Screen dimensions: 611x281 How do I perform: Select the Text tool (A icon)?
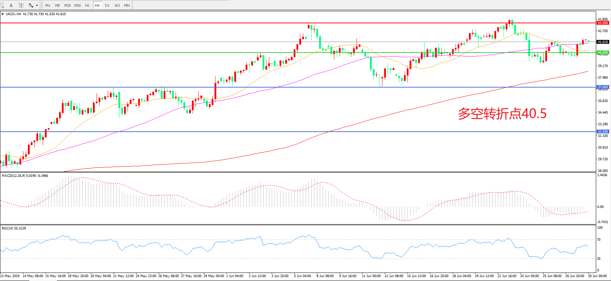click(x=11, y=5)
